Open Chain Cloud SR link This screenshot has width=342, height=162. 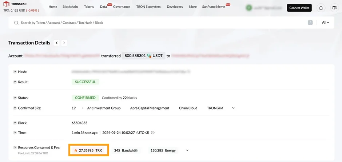pos(188,108)
